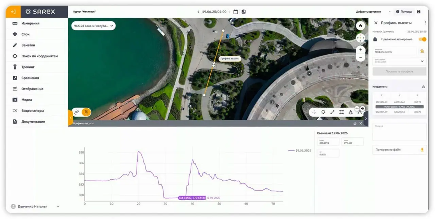
Task: Open Измерения in the sidebar
Action: click(x=37, y=23)
